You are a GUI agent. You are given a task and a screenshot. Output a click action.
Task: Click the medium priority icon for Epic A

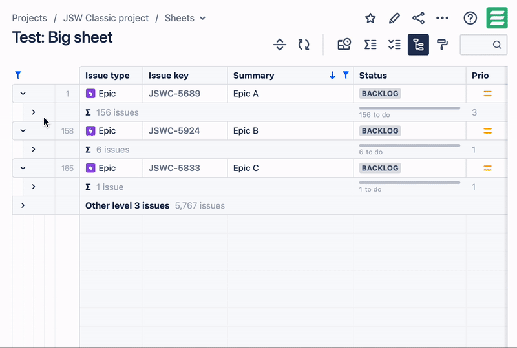(488, 94)
